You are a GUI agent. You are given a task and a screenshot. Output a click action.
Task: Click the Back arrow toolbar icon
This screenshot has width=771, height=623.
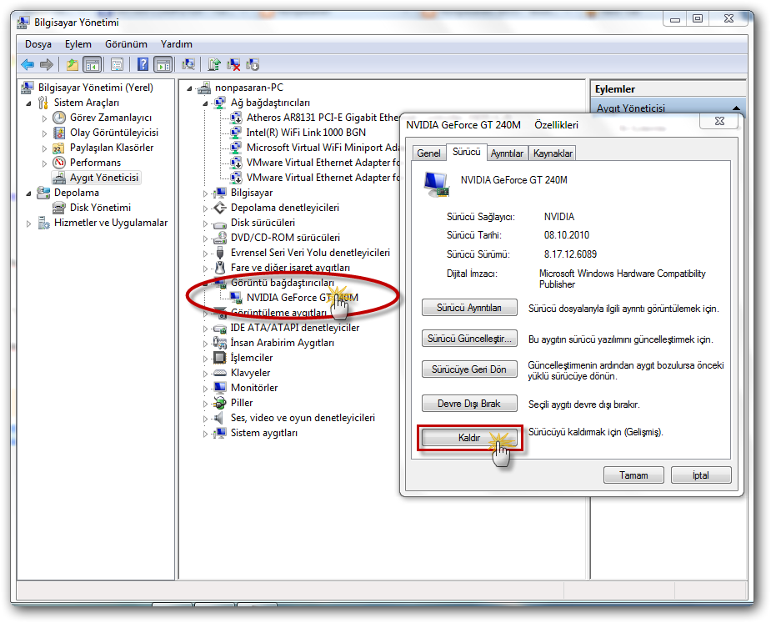pyautogui.click(x=28, y=64)
